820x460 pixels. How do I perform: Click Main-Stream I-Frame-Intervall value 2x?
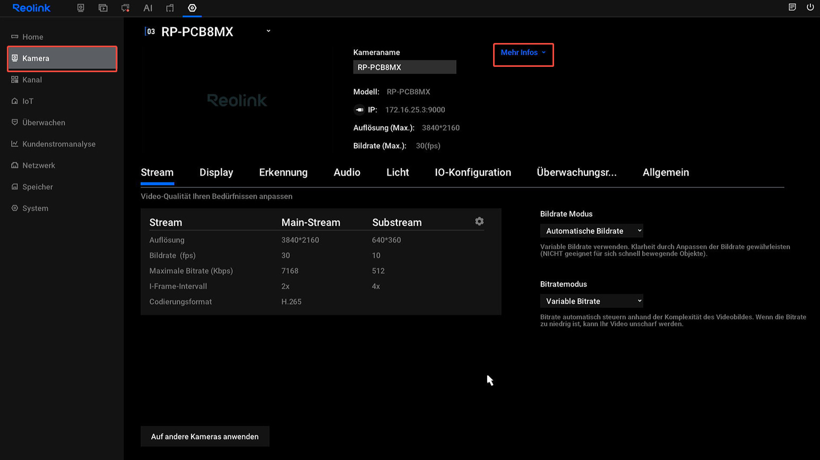286,286
